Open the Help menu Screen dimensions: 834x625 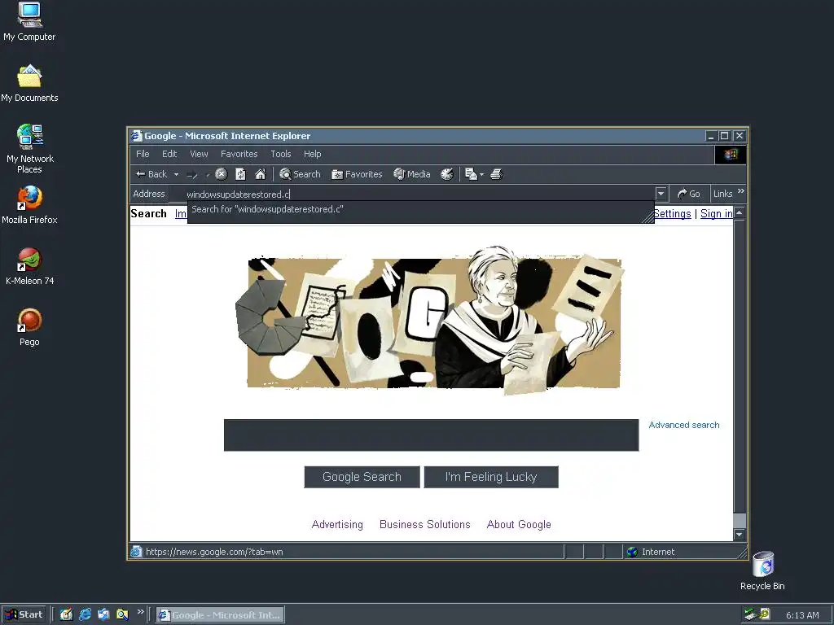pos(313,154)
